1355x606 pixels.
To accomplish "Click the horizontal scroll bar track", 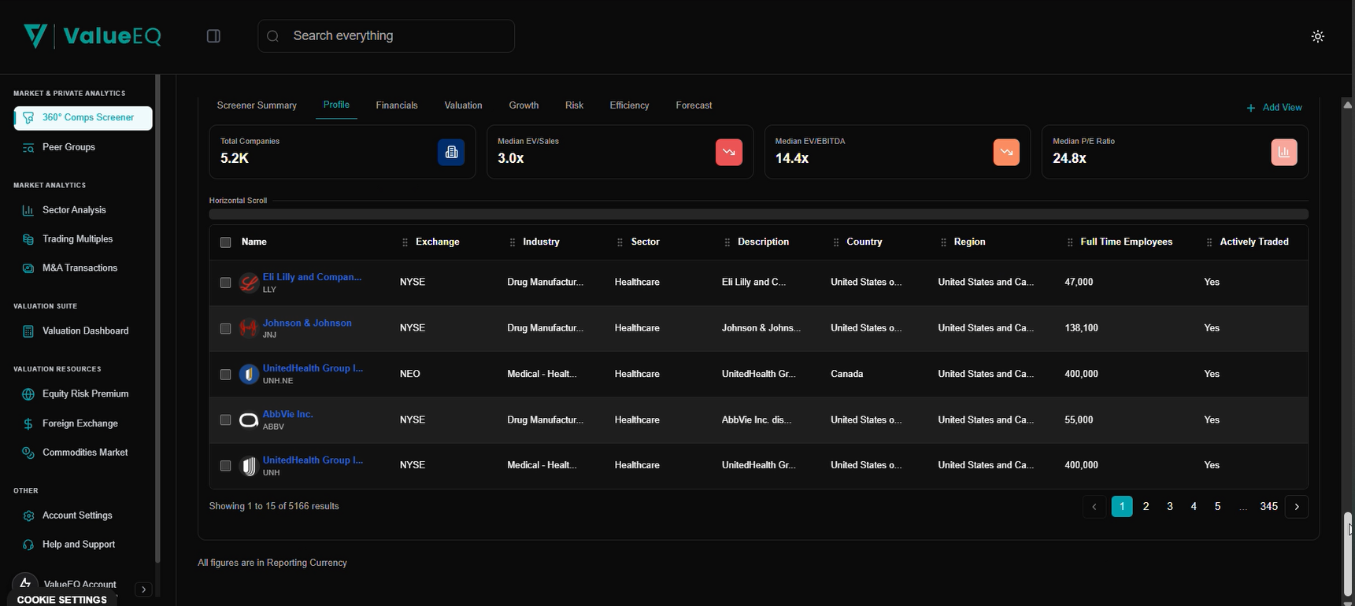I will (x=758, y=214).
